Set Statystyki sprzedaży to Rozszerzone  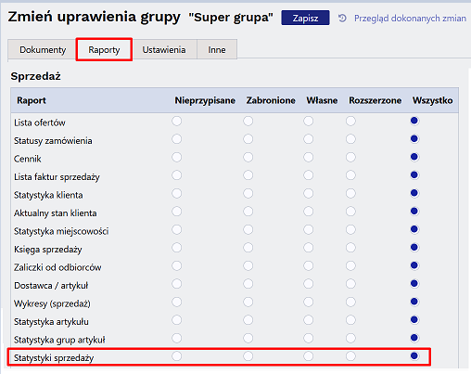tap(350, 356)
